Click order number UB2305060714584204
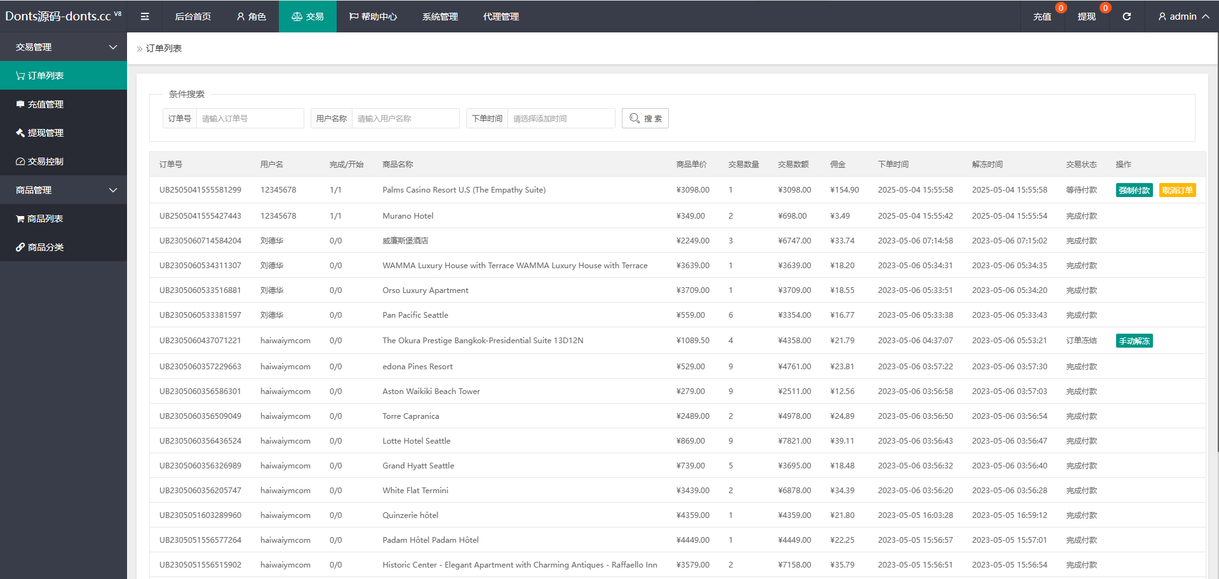 click(200, 241)
